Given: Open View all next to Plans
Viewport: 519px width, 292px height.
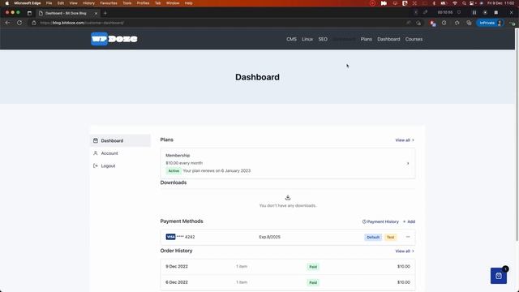Looking at the screenshot, I should 405,140.
